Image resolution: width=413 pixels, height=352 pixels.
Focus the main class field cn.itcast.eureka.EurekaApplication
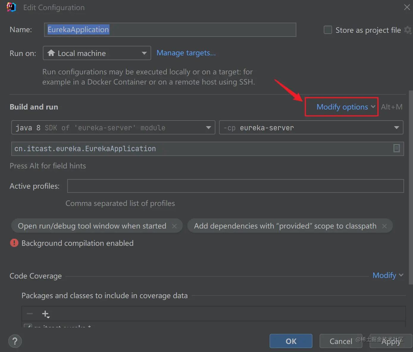point(207,148)
